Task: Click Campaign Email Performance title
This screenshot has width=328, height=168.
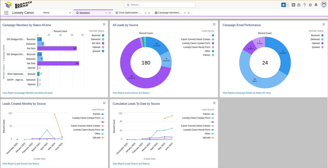Action: click(x=242, y=25)
